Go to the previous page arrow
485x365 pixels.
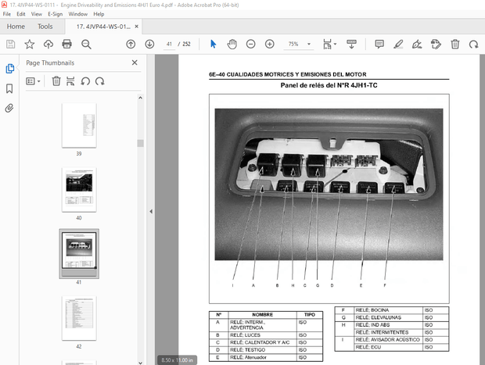(x=131, y=45)
